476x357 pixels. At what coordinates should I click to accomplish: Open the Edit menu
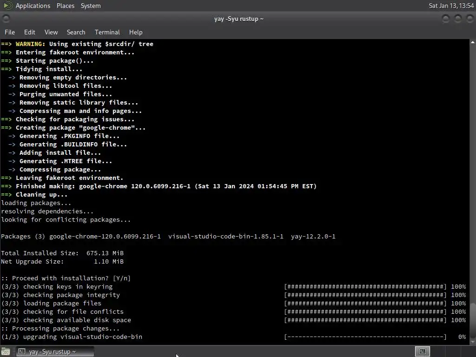[29, 32]
